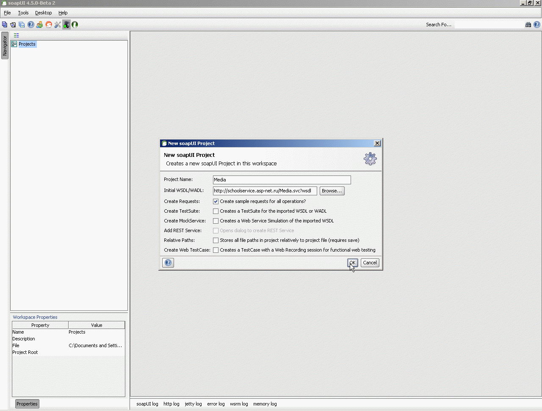Tick the Relative Paths checkbox

click(216, 240)
